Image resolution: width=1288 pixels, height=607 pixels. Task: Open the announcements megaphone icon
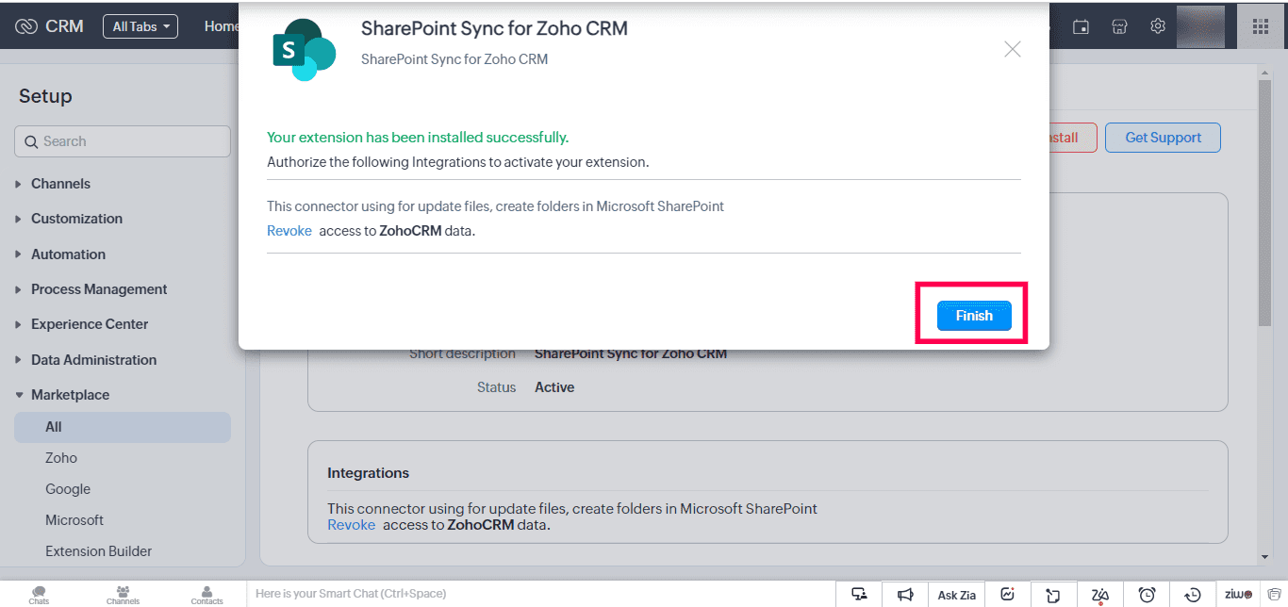coord(905,594)
